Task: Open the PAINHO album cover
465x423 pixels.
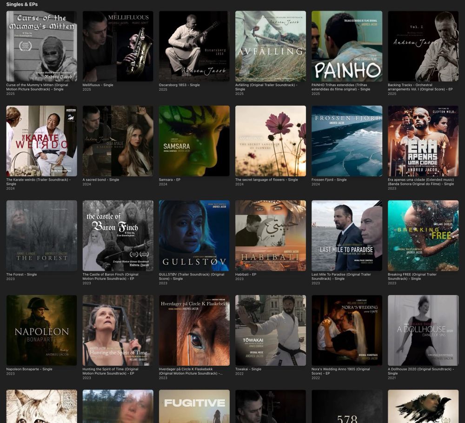Action: pyautogui.click(x=347, y=46)
